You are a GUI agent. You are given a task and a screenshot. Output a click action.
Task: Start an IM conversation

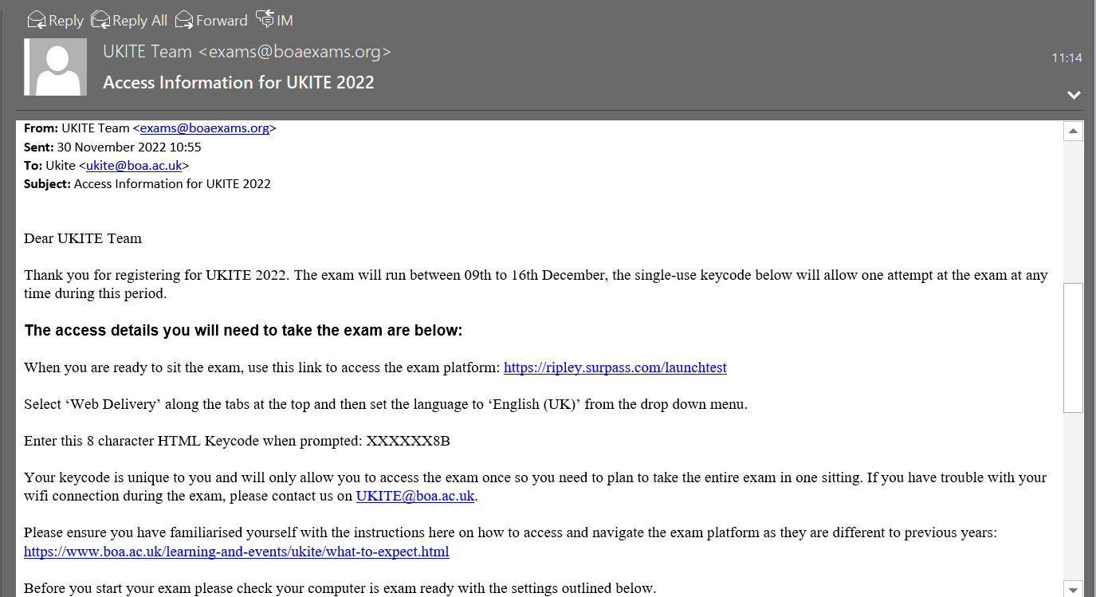275,20
